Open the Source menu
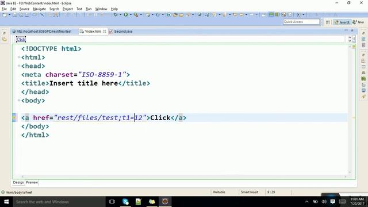Image resolution: width=368 pixels, height=207 pixels. click(x=24, y=9)
